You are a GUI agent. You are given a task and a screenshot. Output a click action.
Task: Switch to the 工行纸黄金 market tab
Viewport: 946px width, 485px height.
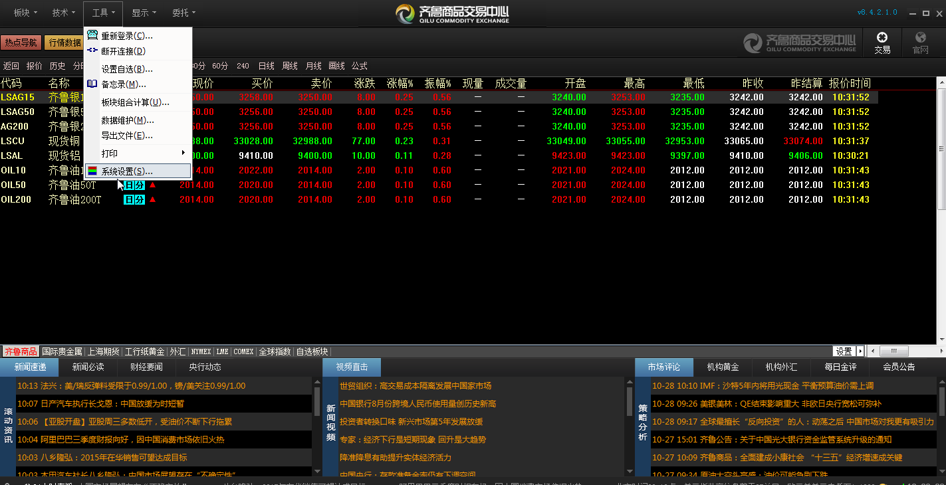pyautogui.click(x=145, y=351)
